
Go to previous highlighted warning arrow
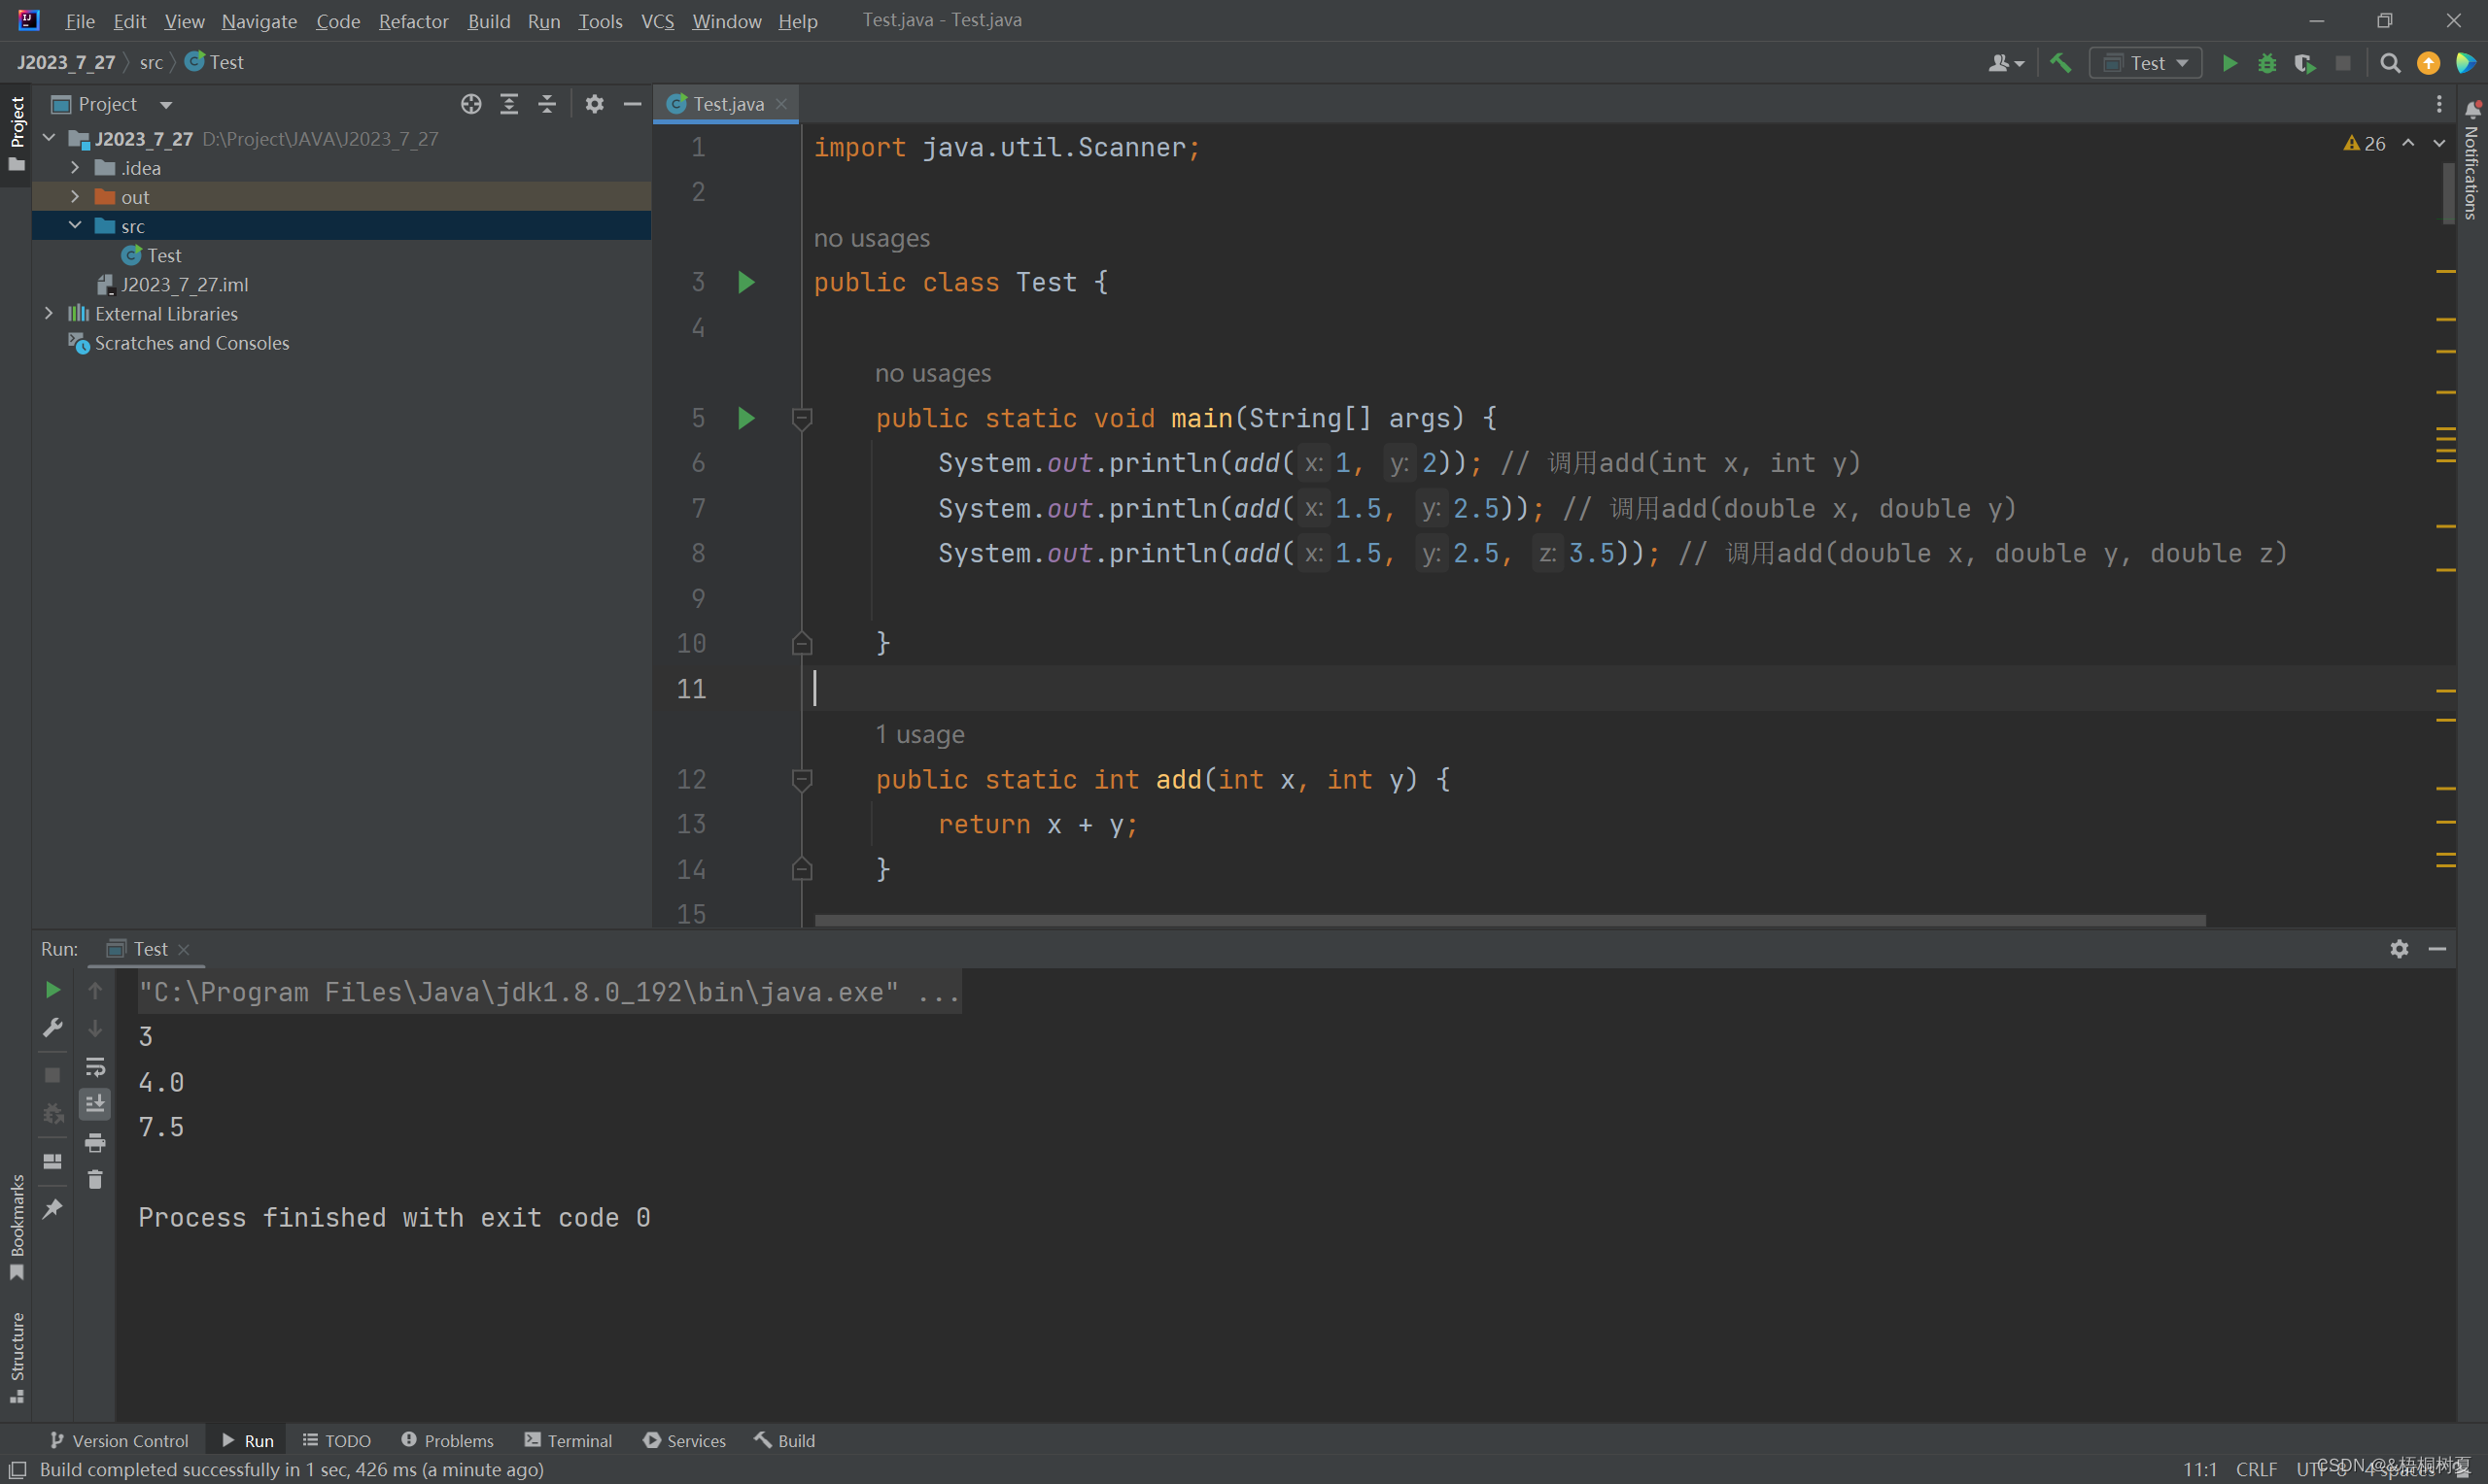tap(2409, 143)
